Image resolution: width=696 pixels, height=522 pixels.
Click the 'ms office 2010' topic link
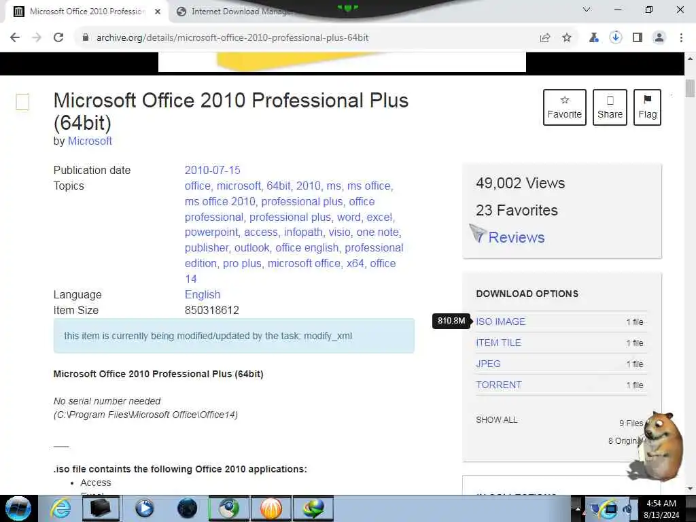[220, 201]
